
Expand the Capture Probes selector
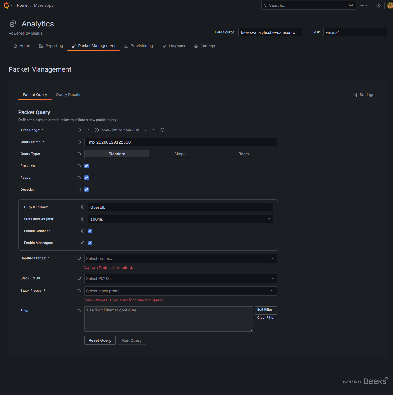coord(180,258)
